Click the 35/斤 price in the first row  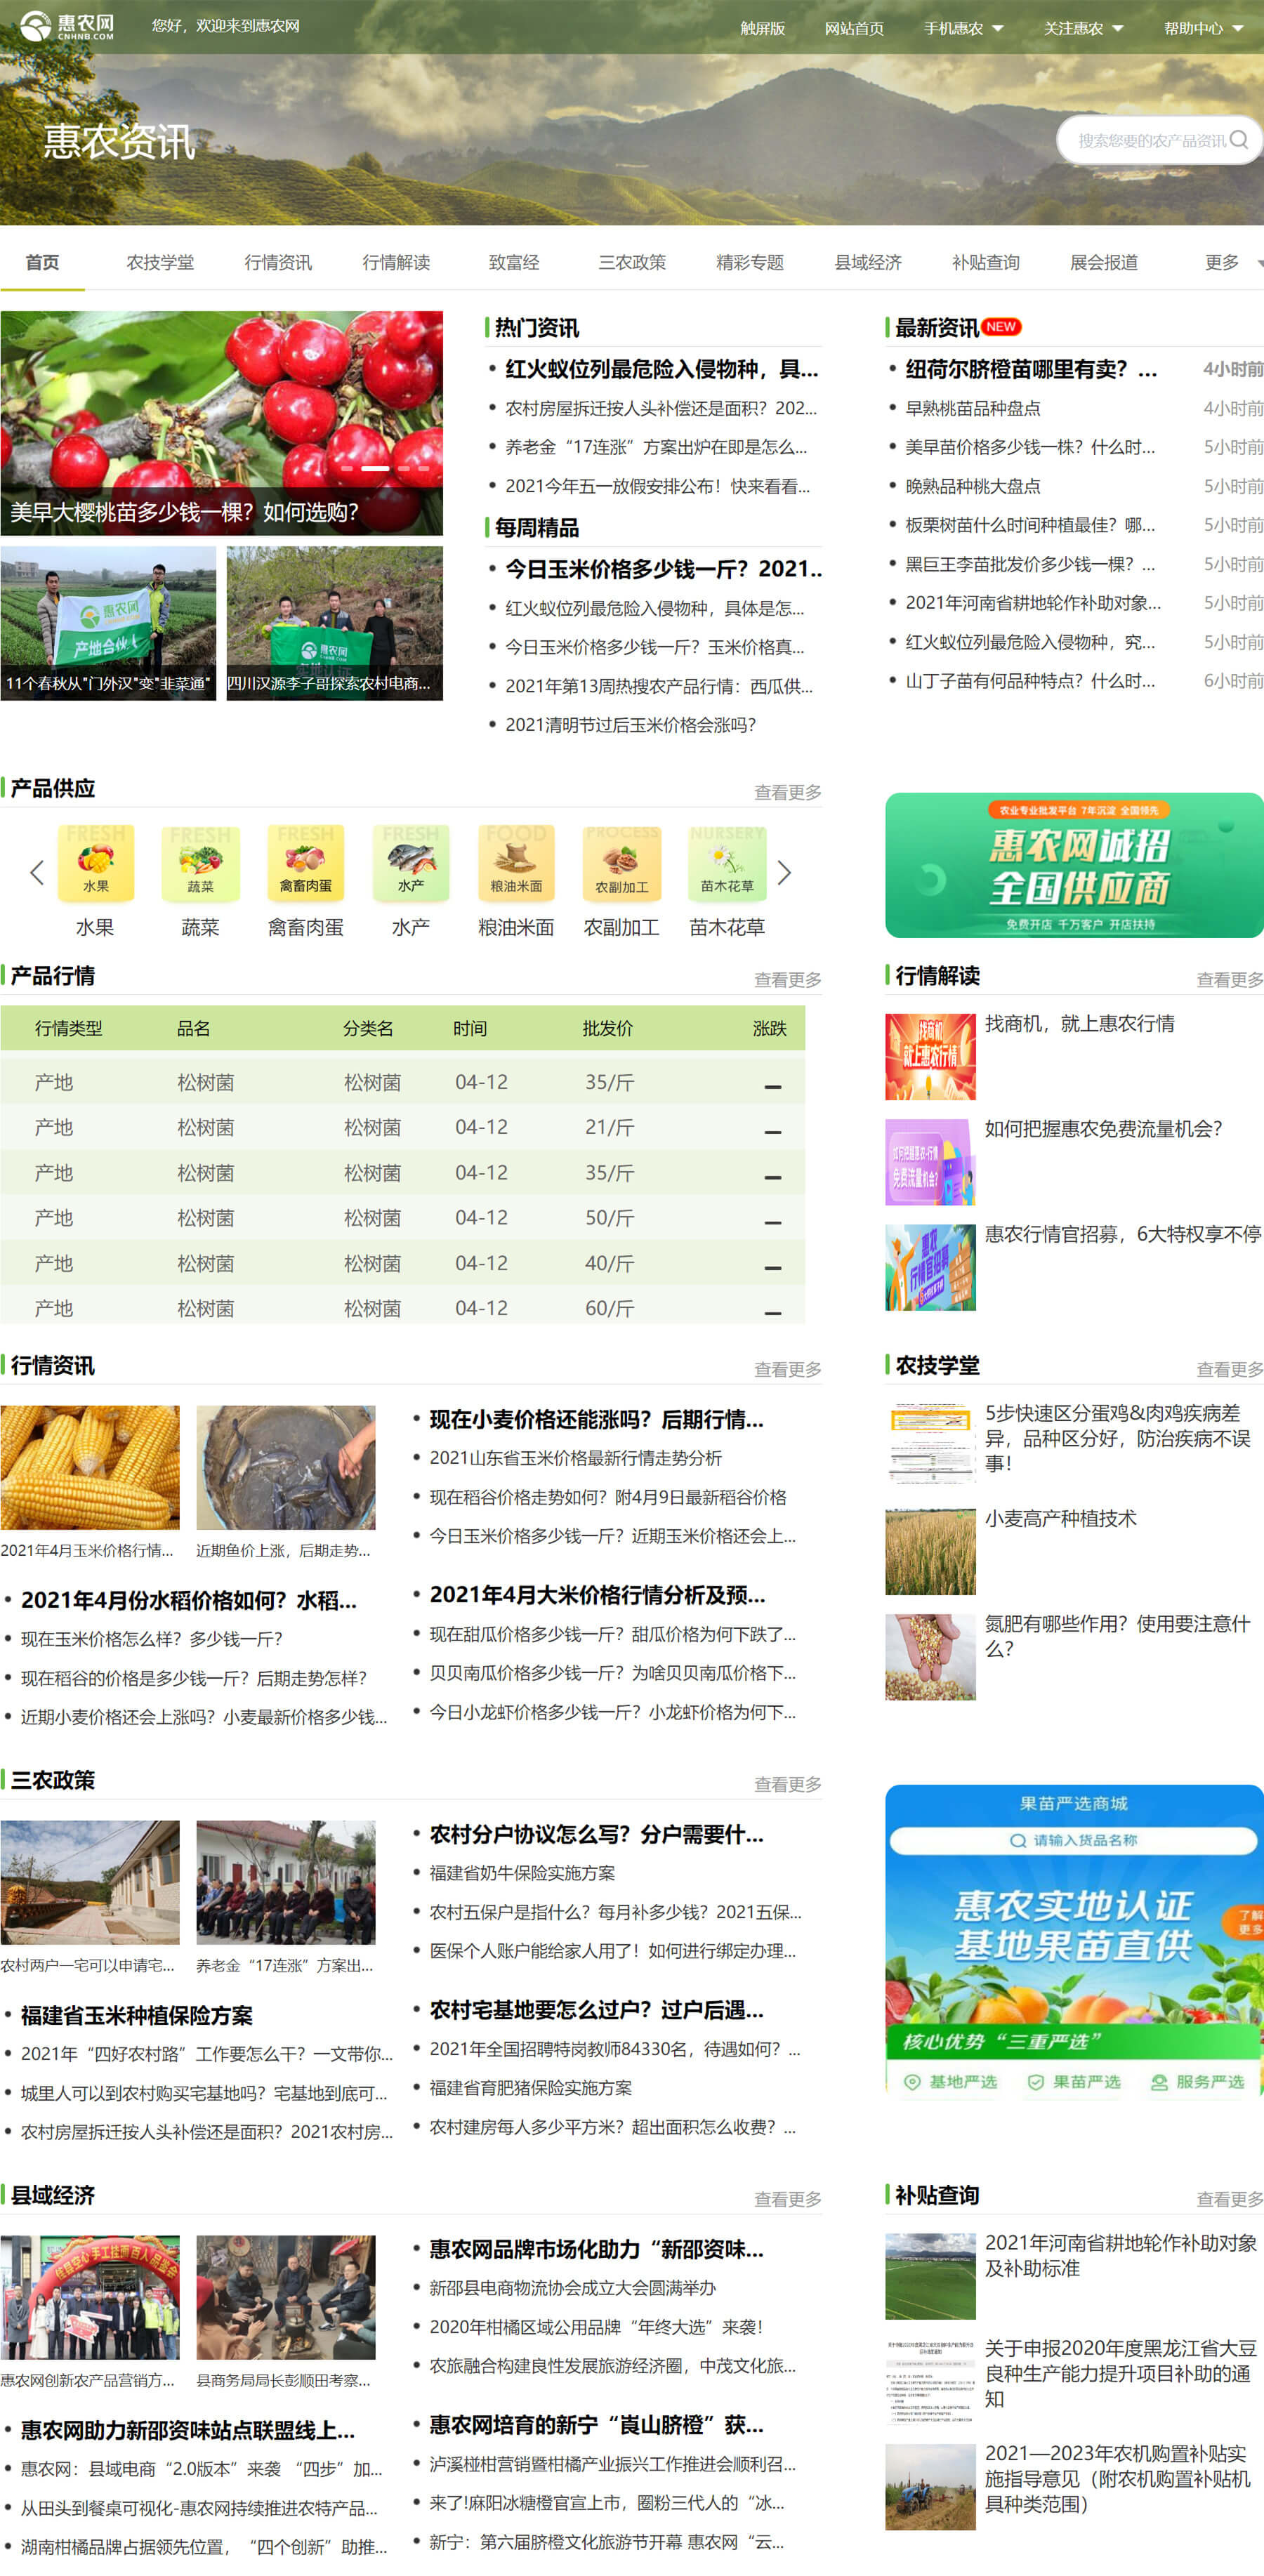tap(609, 1082)
